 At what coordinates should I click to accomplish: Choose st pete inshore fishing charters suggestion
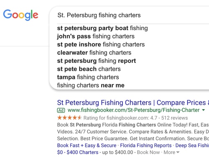pos(101,44)
